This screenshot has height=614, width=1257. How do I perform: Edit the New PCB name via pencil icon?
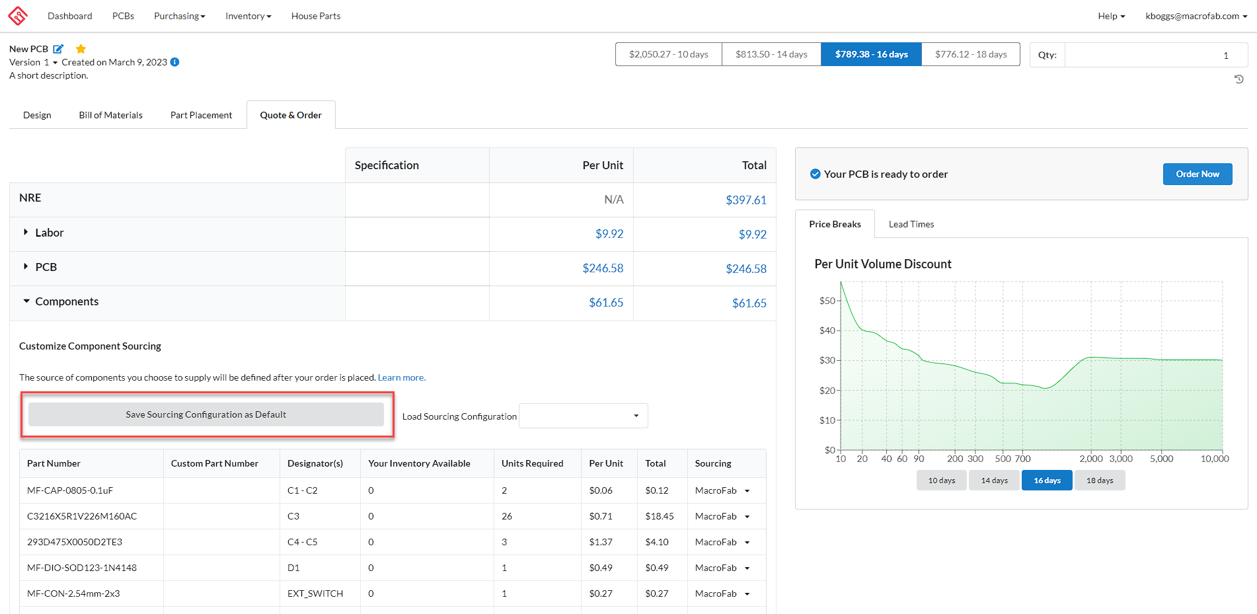58,49
